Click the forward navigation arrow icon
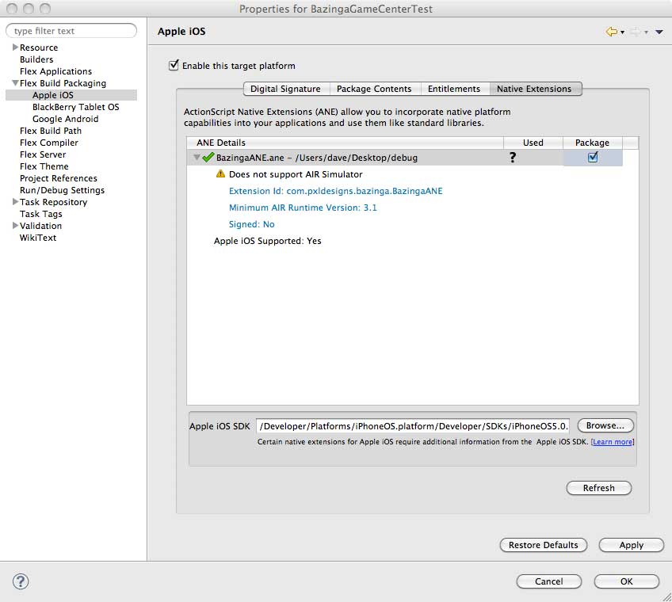 [x=635, y=32]
